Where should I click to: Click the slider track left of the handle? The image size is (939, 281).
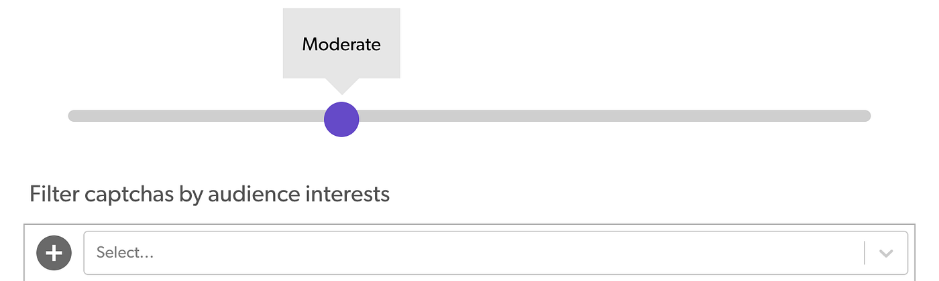click(x=201, y=116)
